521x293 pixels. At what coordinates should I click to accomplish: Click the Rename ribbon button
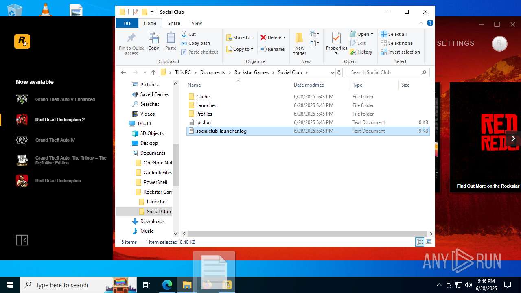pos(272,49)
